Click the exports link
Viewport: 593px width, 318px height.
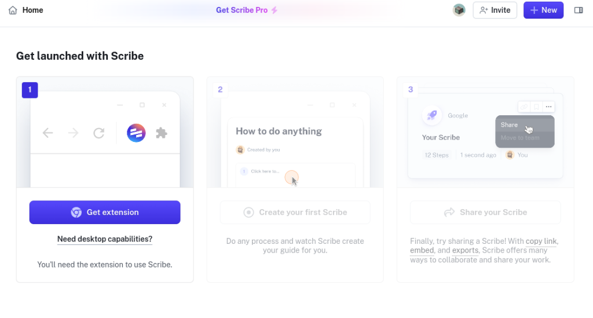(x=464, y=250)
